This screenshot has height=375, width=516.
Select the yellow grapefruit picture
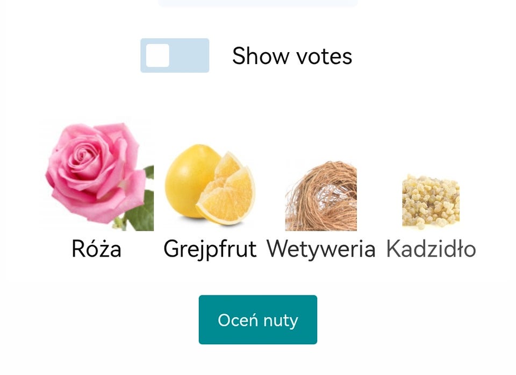pyautogui.click(x=210, y=185)
